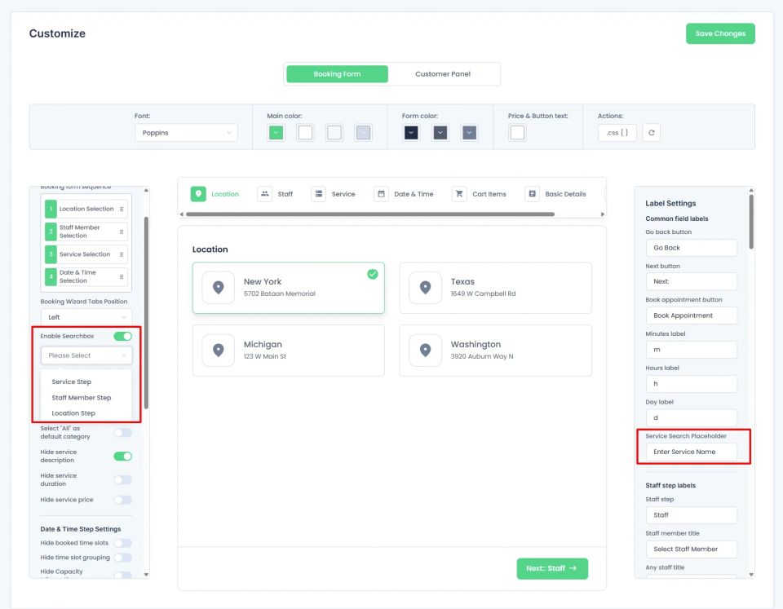Click drag handle on Service Selection item
The height and width of the screenshot is (609, 783).
tap(122, 254)
